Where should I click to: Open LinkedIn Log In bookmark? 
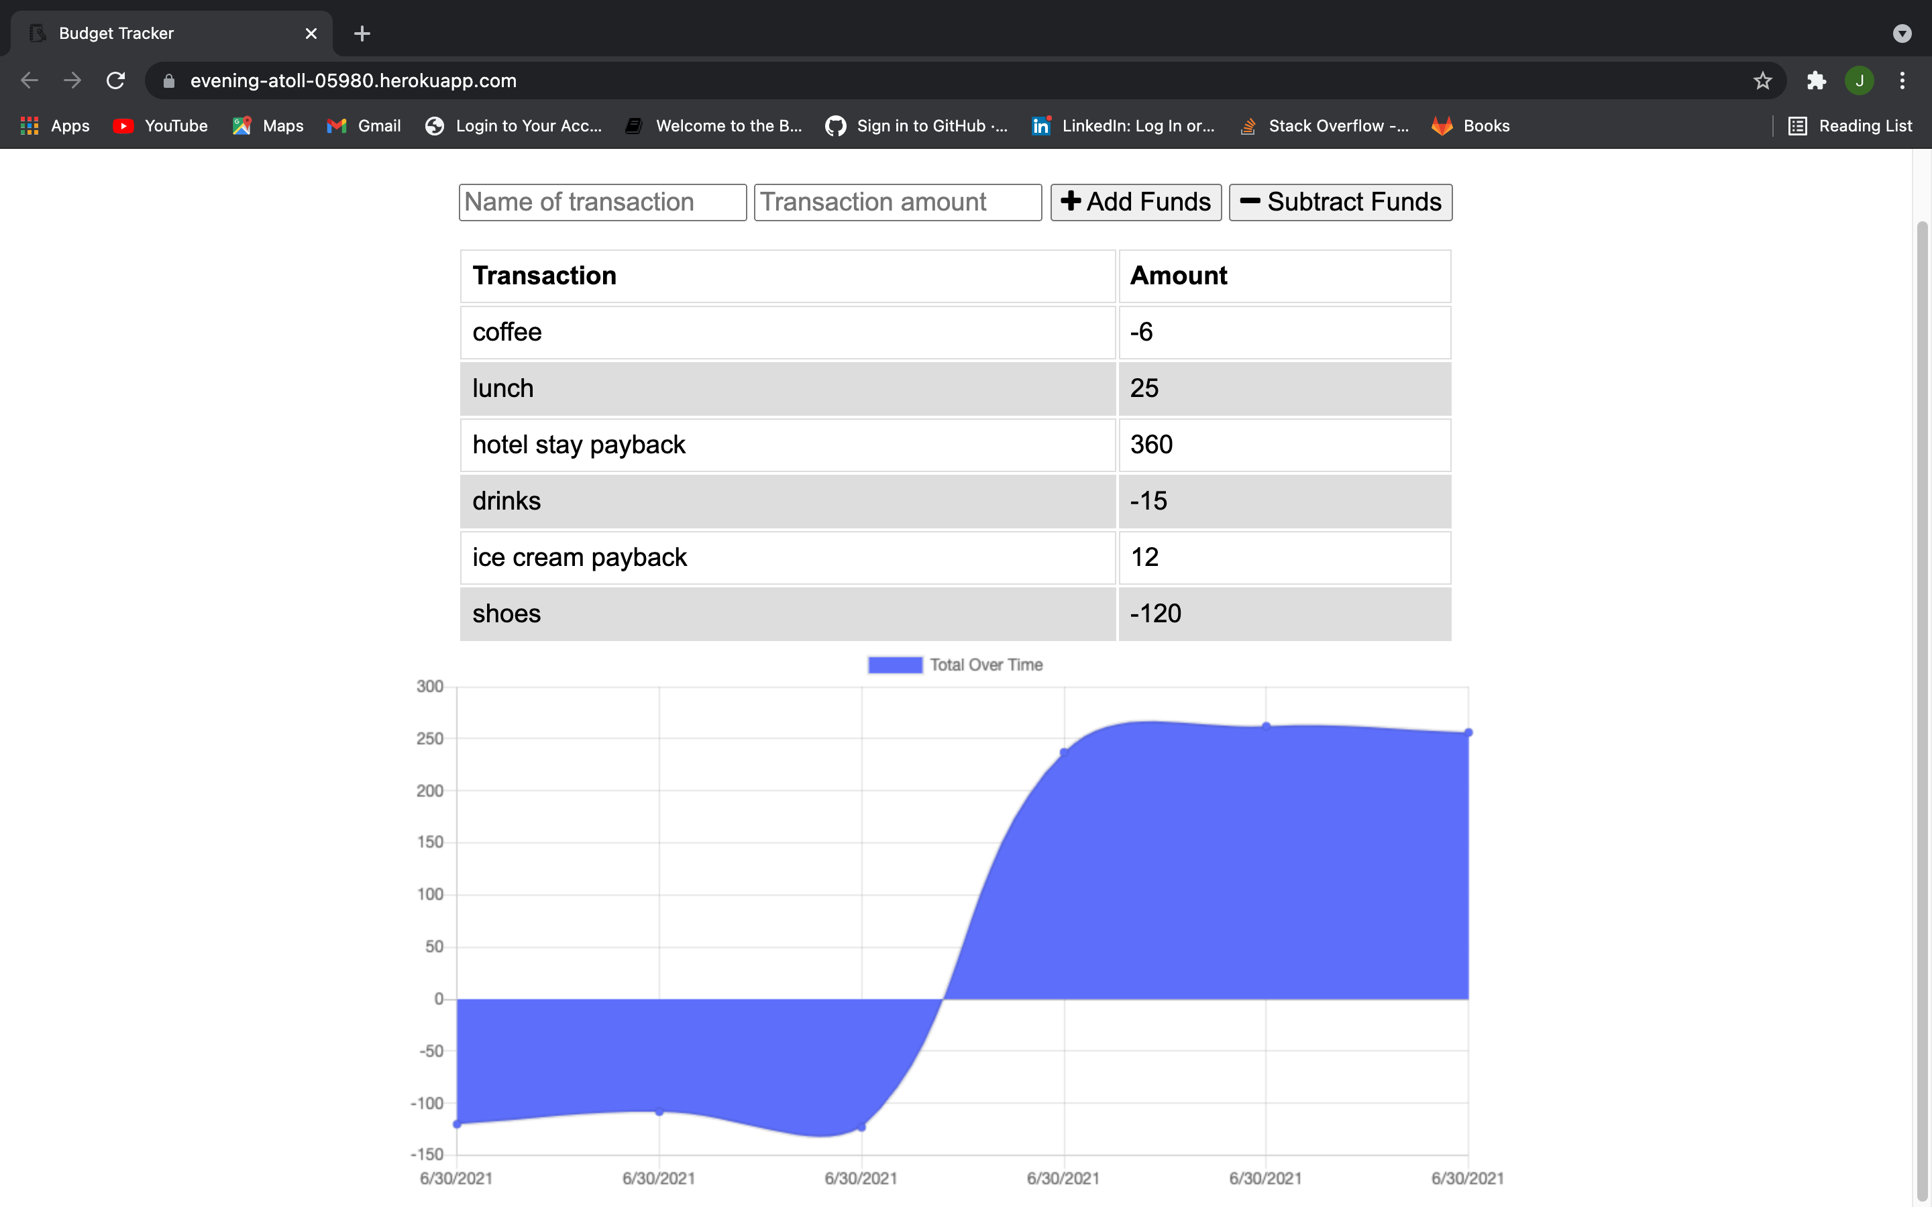coord(1122,126)
